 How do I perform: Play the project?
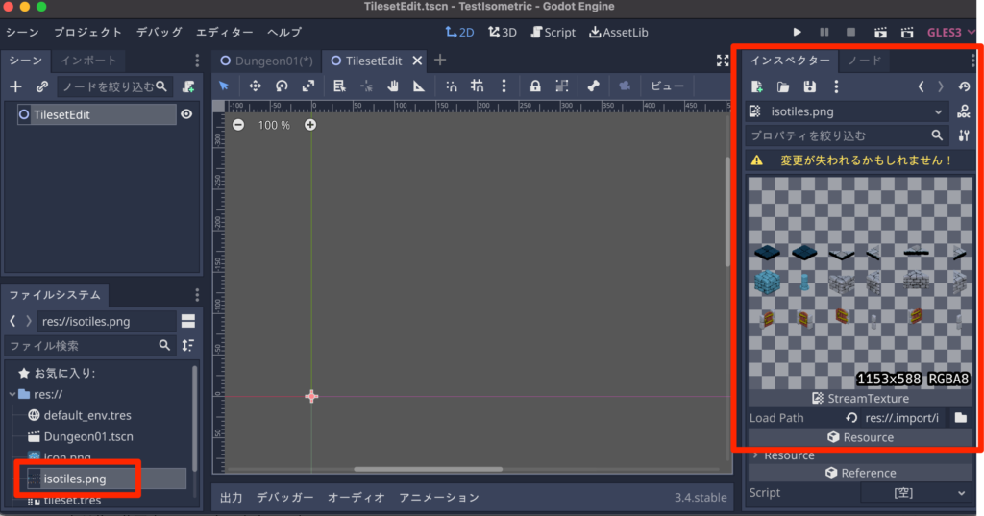point(797,32)
